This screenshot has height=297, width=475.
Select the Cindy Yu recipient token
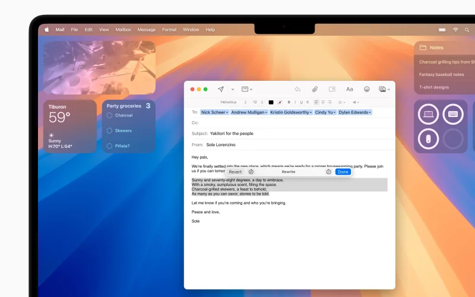click(x=325, y=112)
